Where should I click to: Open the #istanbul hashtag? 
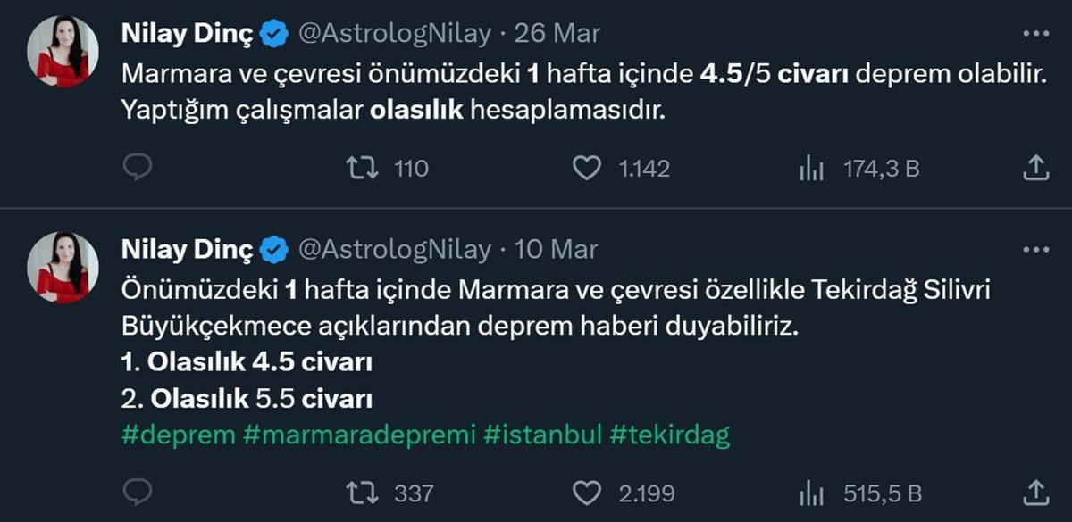pos(546,435)
